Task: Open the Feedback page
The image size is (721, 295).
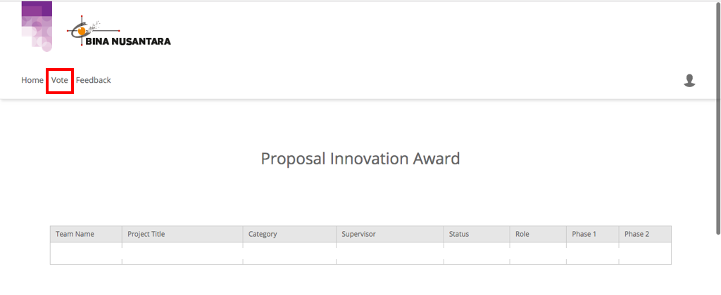Action: 94,80
